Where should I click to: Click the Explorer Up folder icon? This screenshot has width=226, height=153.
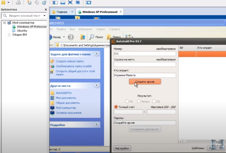pyautogui.click(x=82, y=37)
